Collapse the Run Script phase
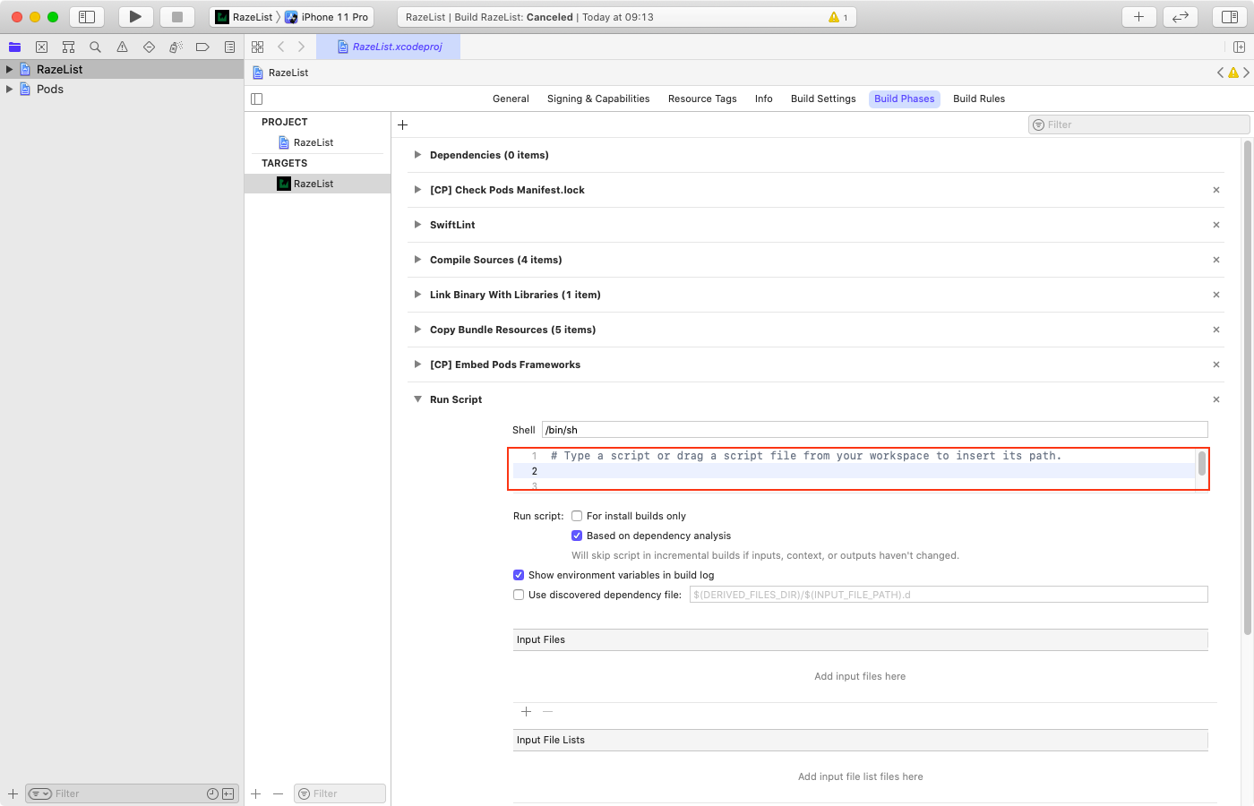This screenshot has height=806, width=1254. 417,399
